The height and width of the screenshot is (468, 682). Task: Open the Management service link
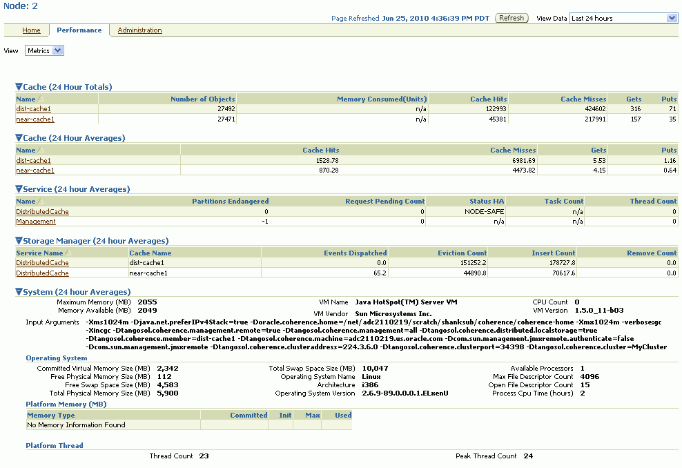(36, 222)
